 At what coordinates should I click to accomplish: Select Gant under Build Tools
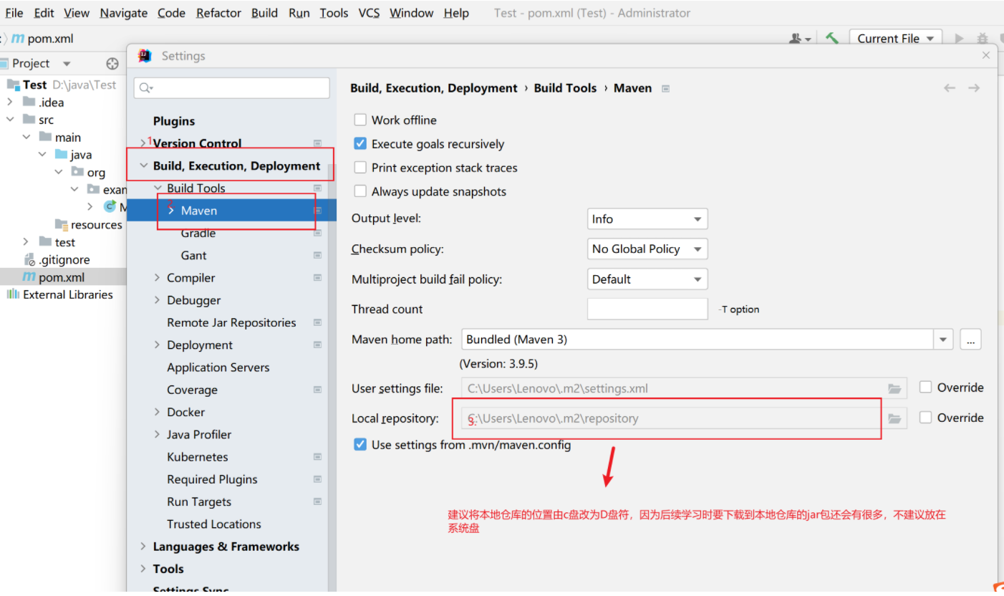pos(193,256)
